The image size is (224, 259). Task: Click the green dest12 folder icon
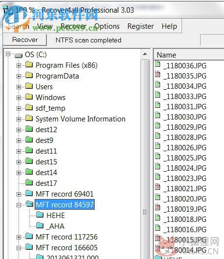pyautogui.click(x=29, y=129)
